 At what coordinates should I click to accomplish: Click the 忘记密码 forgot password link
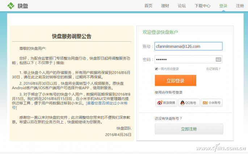click(213, 69)
